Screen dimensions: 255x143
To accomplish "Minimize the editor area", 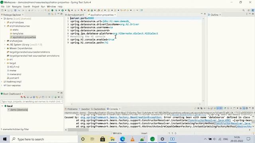I will [202, 14].
